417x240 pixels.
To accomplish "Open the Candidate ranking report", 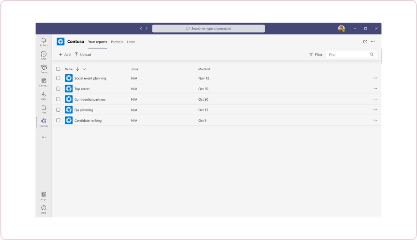I will tap(88, 121).
